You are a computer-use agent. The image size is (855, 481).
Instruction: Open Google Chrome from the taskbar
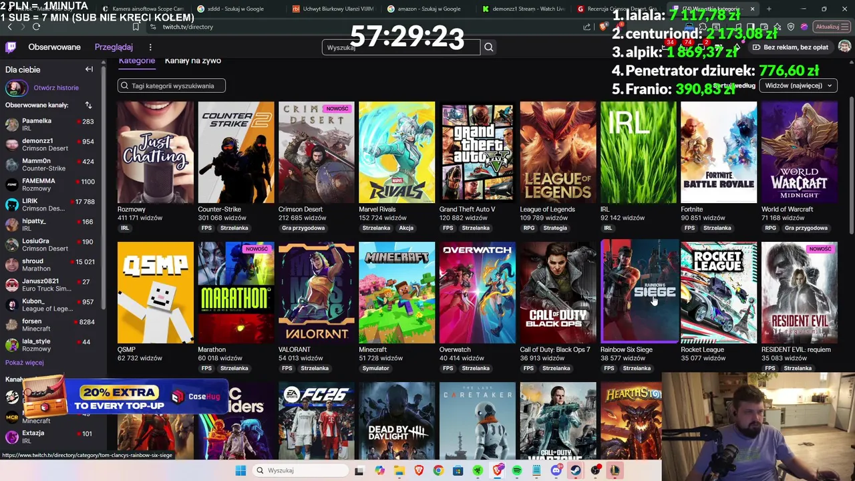click(x=438, y=470)
